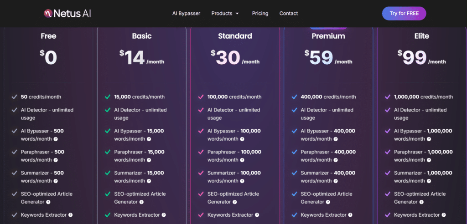Open the Contact link in navigation
467x224 pixels.
pos(289,14)
